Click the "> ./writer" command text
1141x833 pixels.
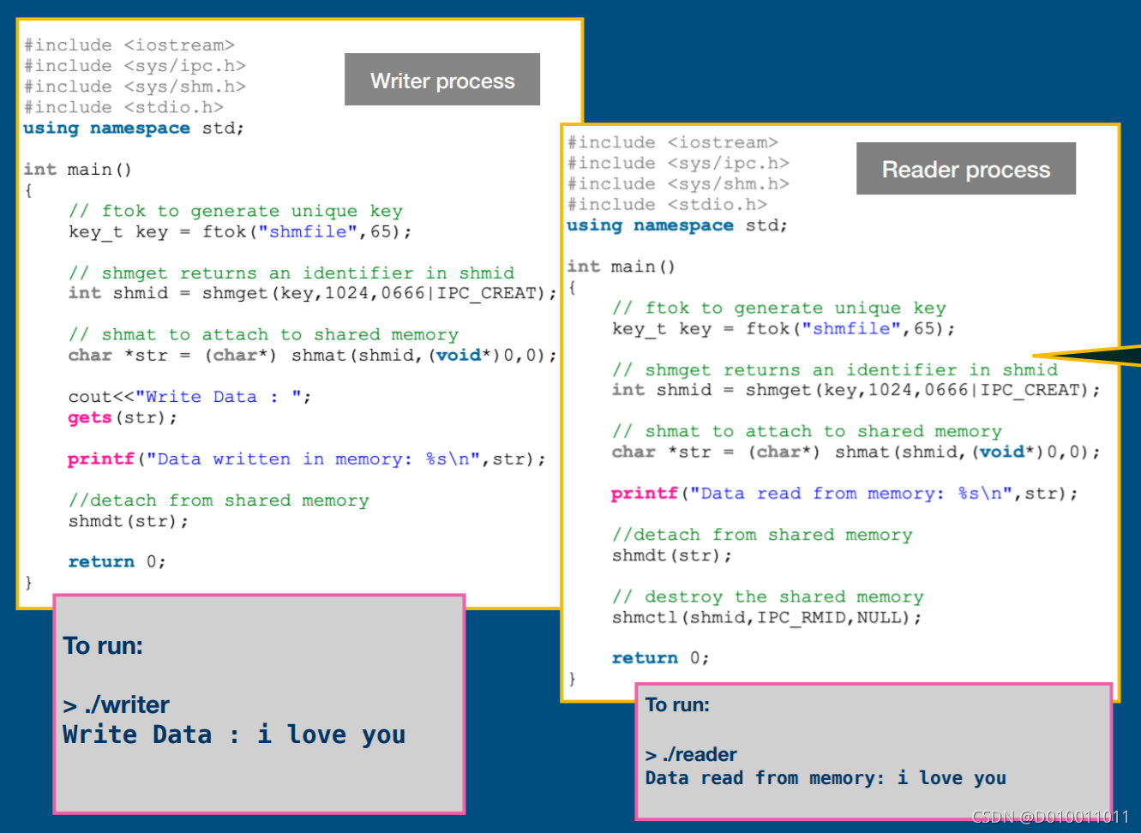coord(117,704)
